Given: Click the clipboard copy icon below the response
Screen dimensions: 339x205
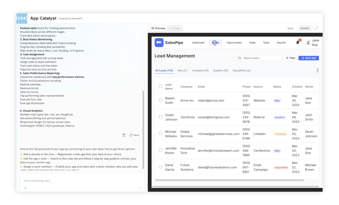Looking at the screenshot, I should 124,135.
